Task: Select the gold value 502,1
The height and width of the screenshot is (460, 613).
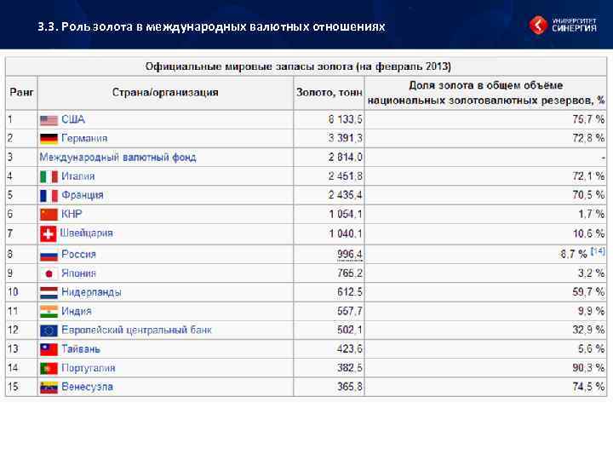Action: pyautogui.click(x=350, y=331)
